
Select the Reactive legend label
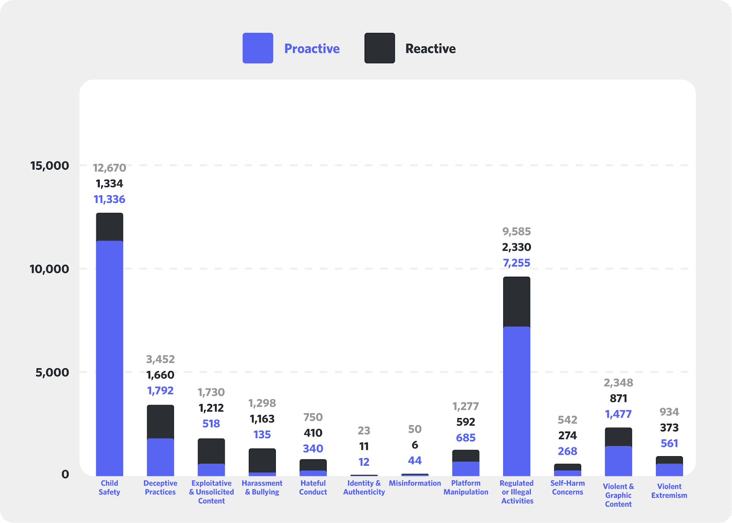point(430,49)
